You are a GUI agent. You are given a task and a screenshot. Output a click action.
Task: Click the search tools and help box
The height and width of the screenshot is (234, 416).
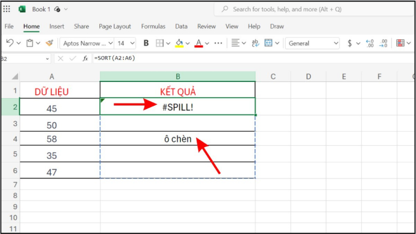pos(315,9)
